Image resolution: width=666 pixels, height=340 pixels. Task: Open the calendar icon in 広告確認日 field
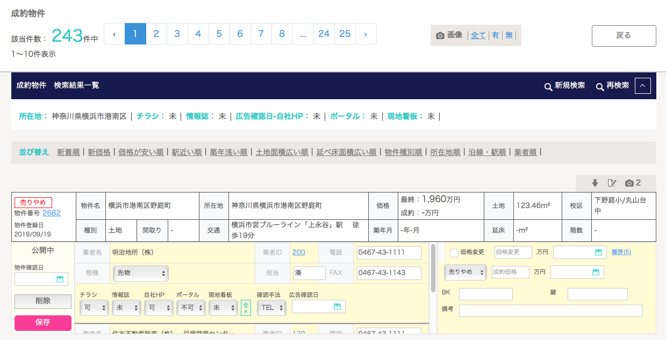click(x=337, y=307)
